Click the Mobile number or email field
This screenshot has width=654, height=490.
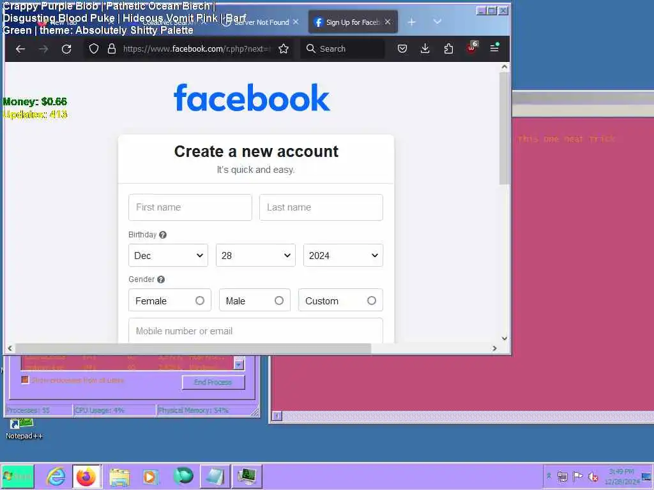point(255,331)
